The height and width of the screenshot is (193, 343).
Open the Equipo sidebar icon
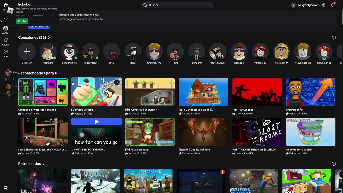(6, 40)
